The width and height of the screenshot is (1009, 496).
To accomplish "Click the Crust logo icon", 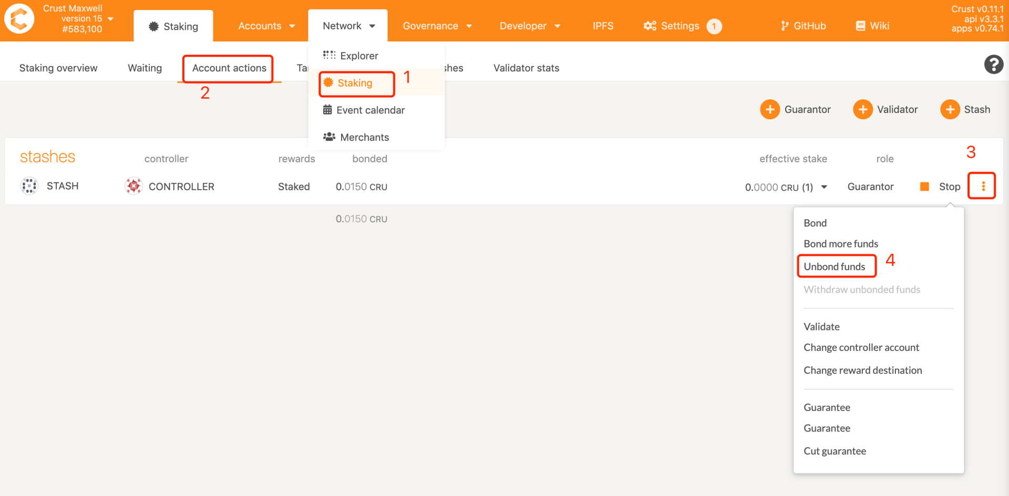I will 19,19.
